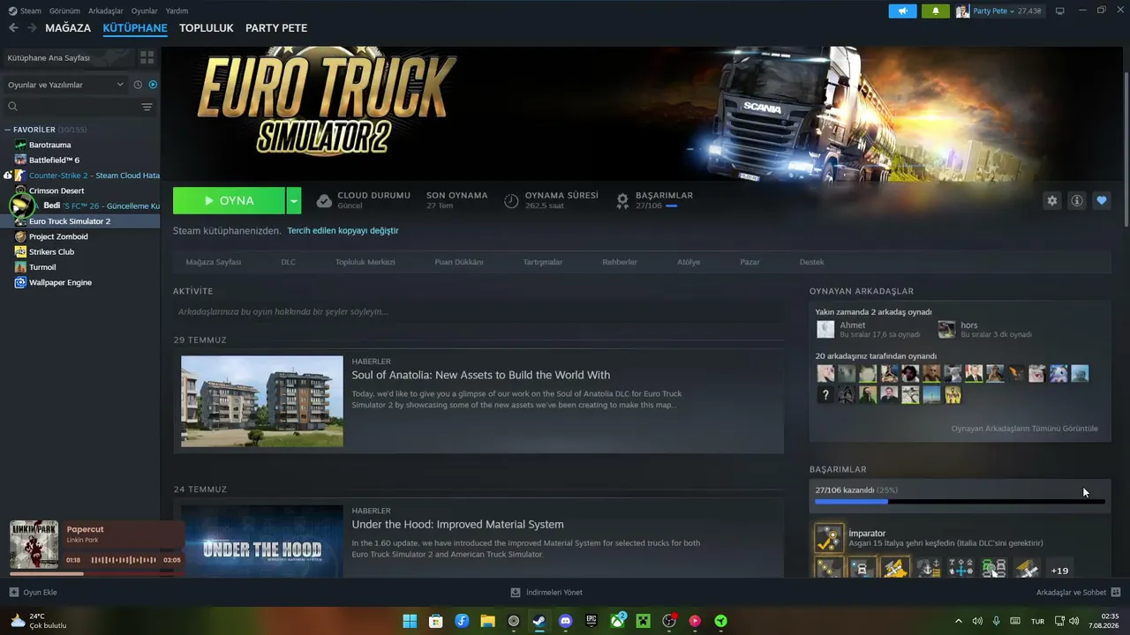Image resolution: width=1130 pixels, height=635 pixels.
Task: Open the Oyunlar ve Yazılımlar dropdown
Action: click(x=66, y=85)
